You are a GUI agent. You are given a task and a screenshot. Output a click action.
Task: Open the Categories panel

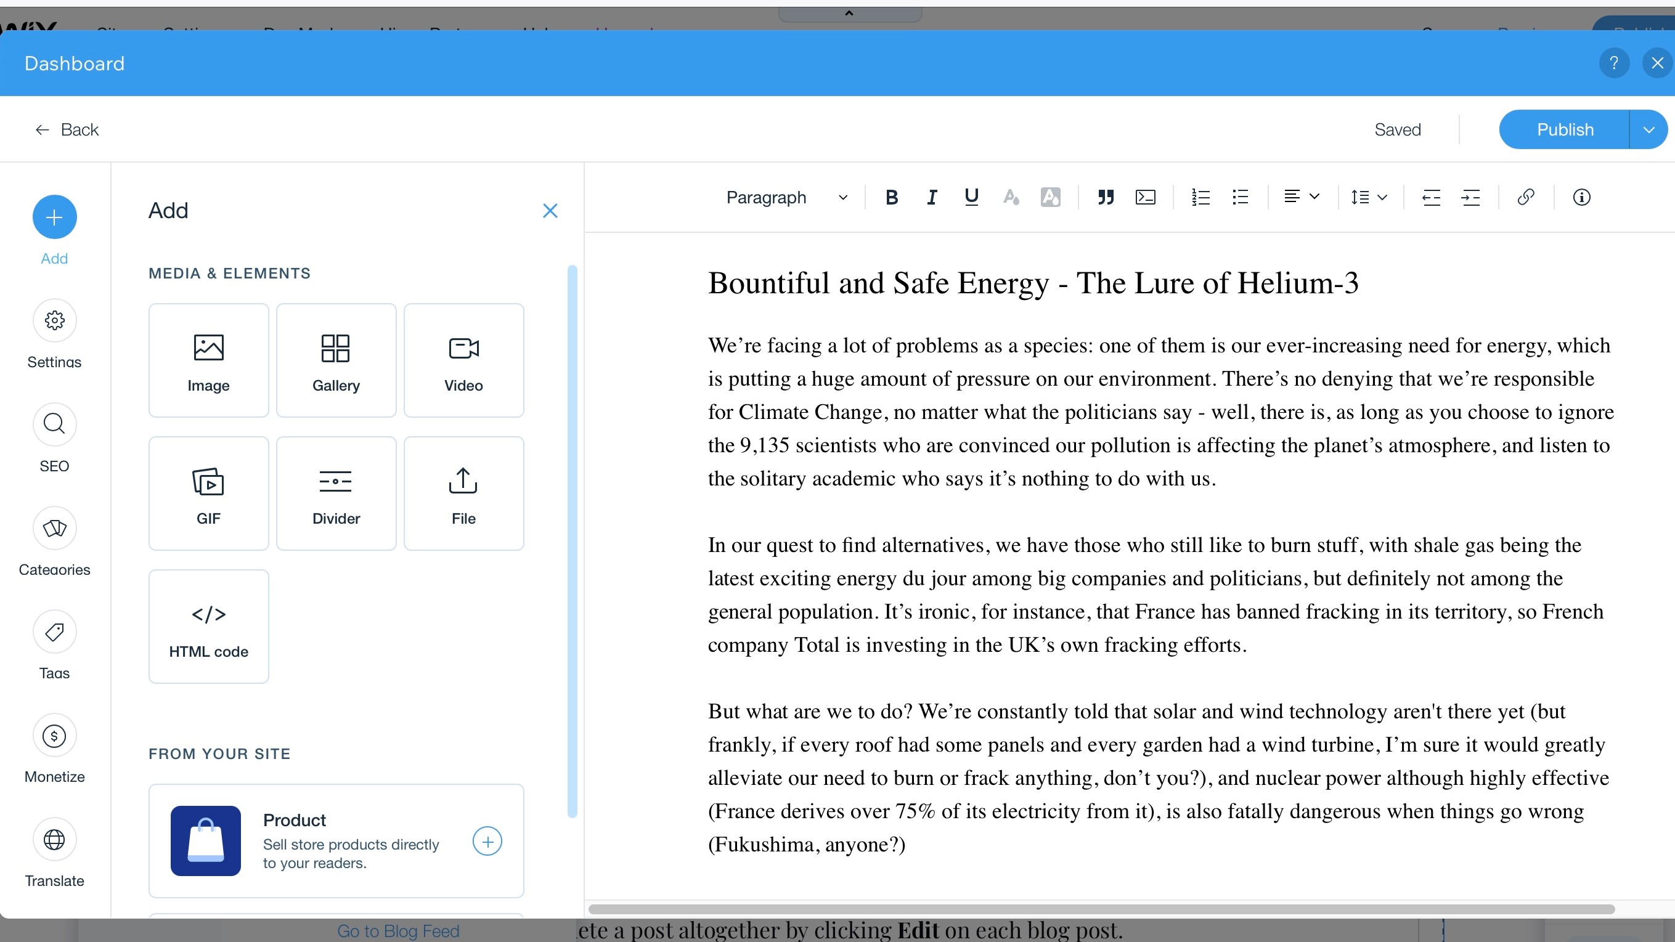click(55, 528)
